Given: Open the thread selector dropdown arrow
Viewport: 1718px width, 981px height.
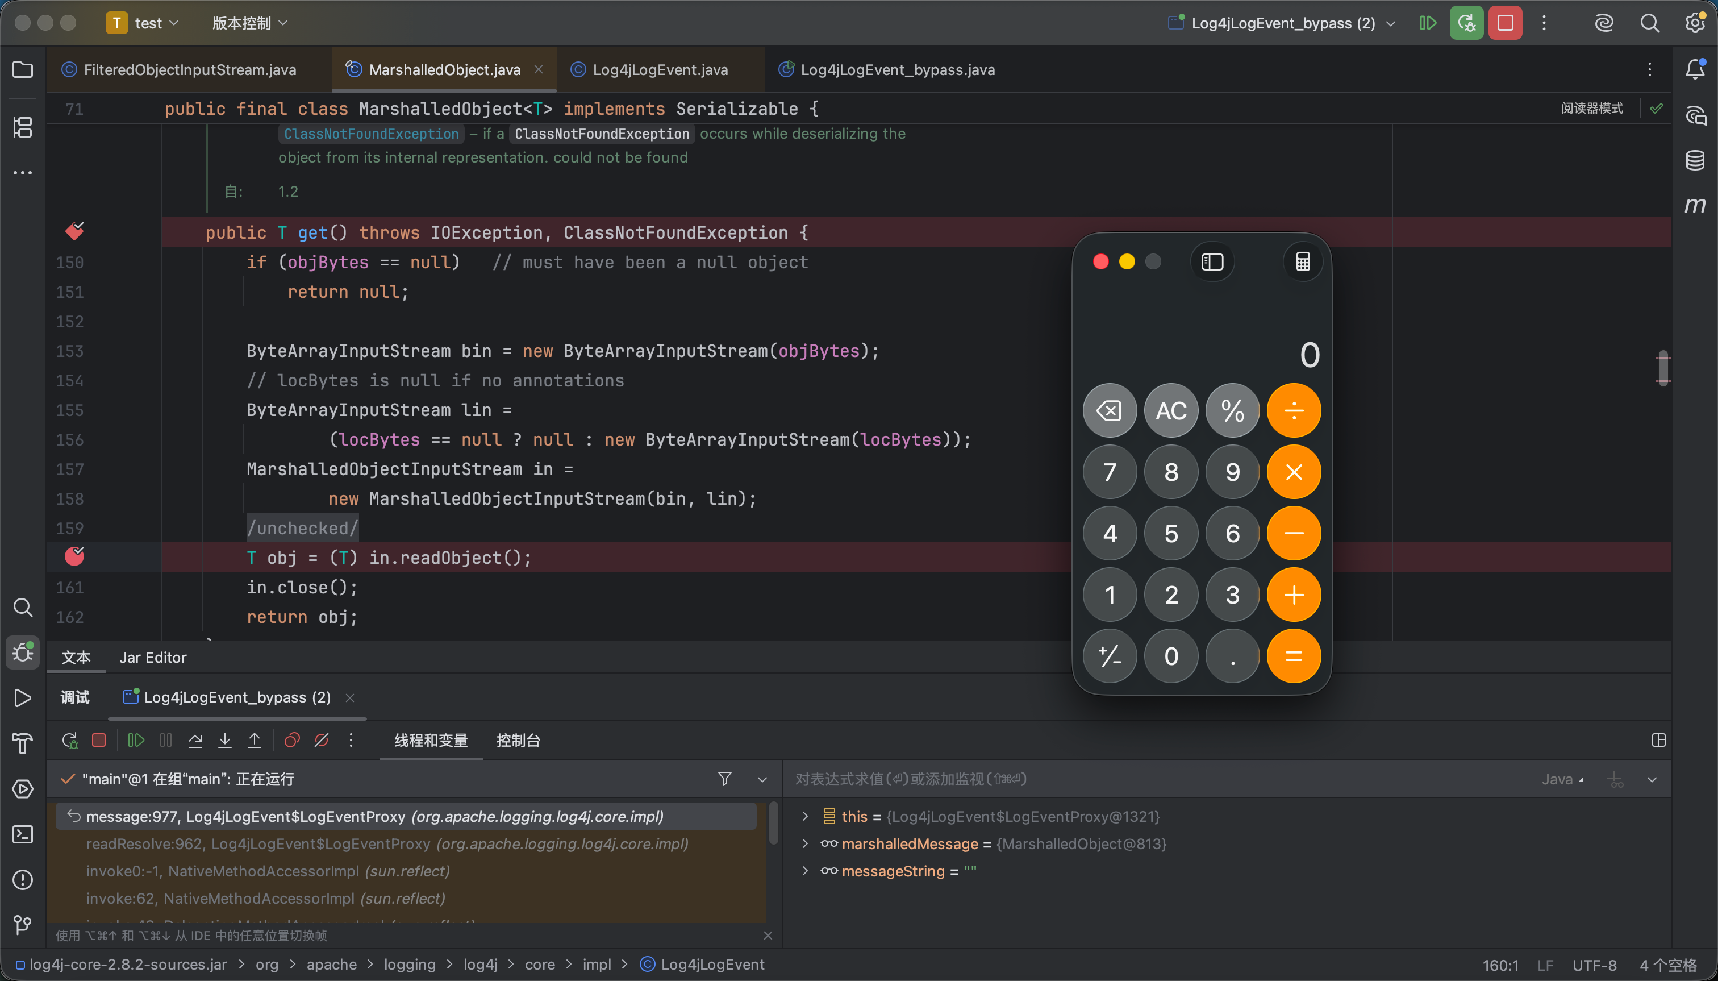Looking at the screenshot, I should pos(762,780).
